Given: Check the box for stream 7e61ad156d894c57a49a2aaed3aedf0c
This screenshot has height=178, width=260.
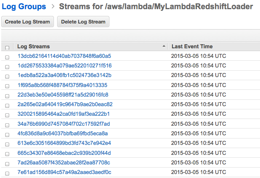Looking at the screenshot, I should [7, 174].
